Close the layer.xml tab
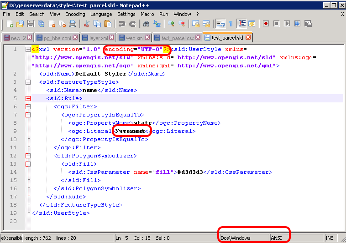The height and width of the screenshot is (243, 346). (112, 37)
